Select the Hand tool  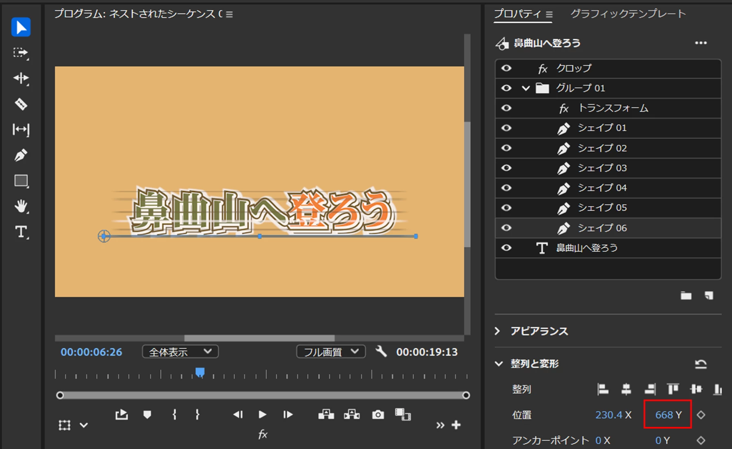coord(21,207)
